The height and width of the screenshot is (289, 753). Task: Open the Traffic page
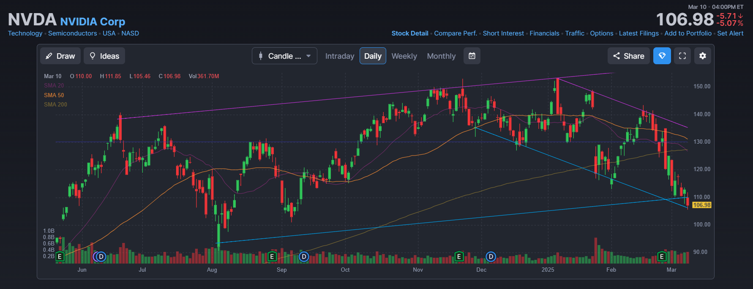coord(575,33)
